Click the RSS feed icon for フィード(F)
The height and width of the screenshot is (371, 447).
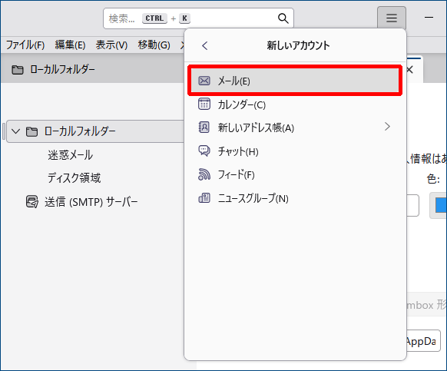point(204,174)
